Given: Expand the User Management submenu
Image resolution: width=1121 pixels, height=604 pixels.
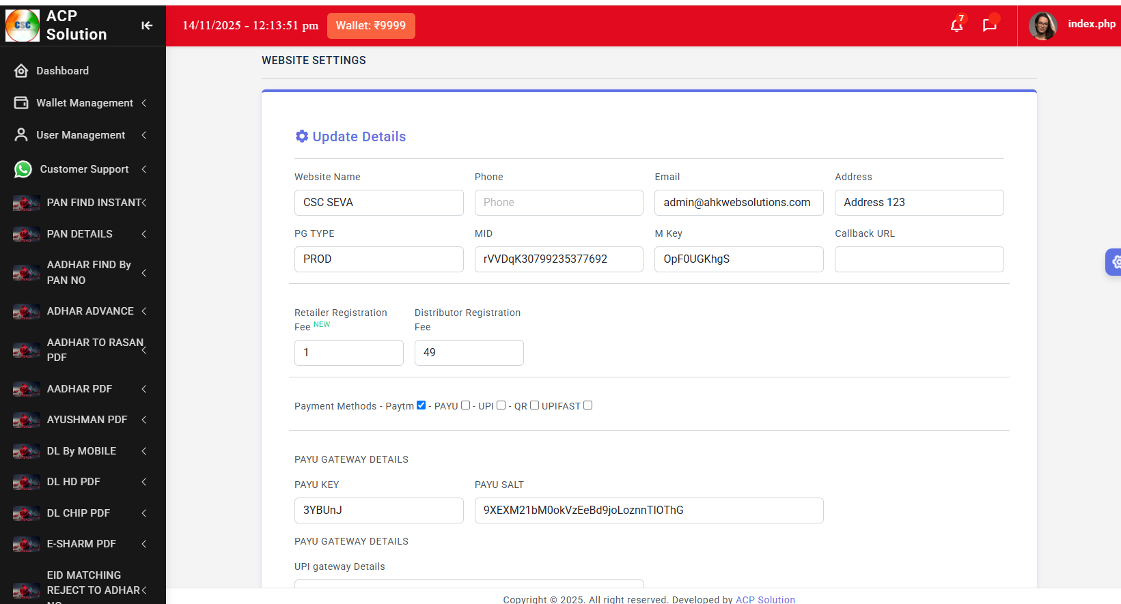Looking at the screenshot, I should coord(144,135).
